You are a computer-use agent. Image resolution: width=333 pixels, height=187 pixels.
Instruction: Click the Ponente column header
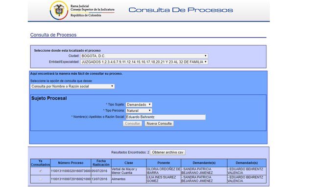tap(164, 163)
